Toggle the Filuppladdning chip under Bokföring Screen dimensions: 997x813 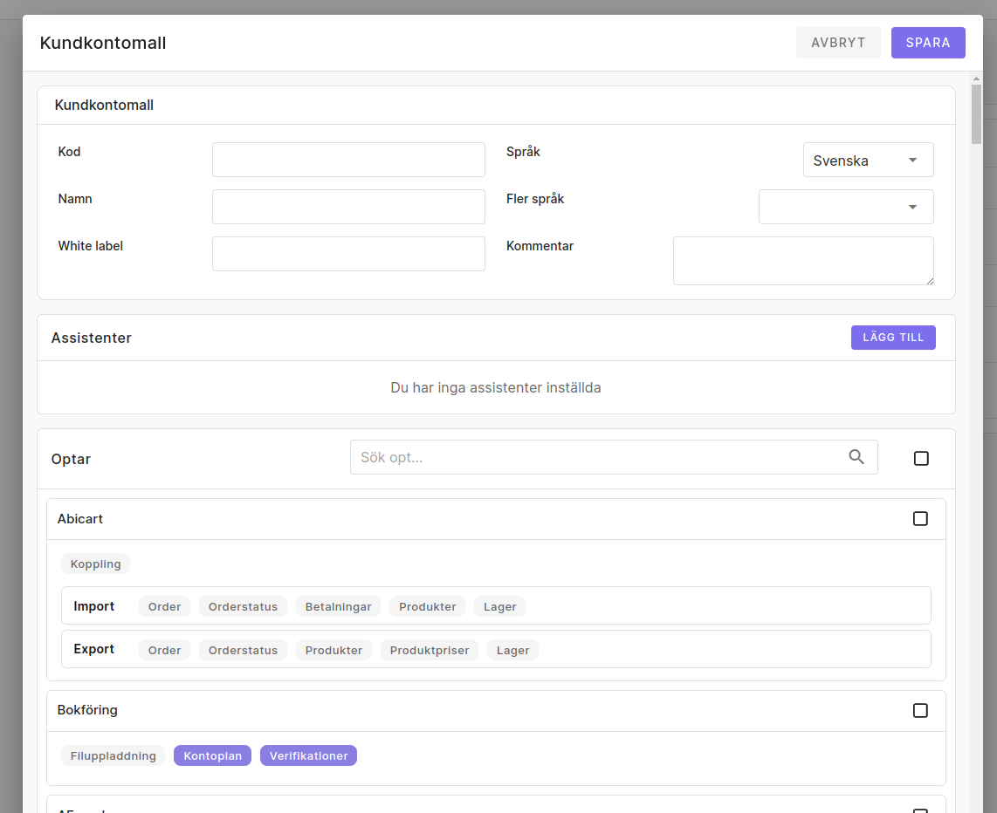coord(113,755)
